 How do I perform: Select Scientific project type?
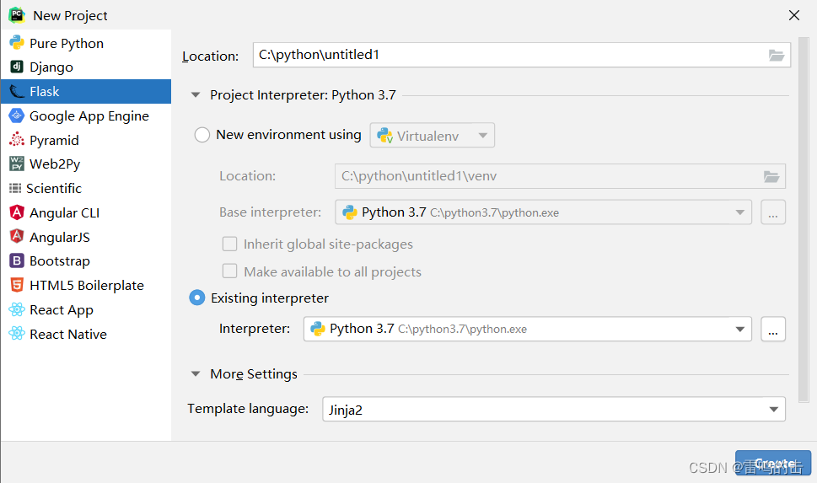click(x=54, y=189)
